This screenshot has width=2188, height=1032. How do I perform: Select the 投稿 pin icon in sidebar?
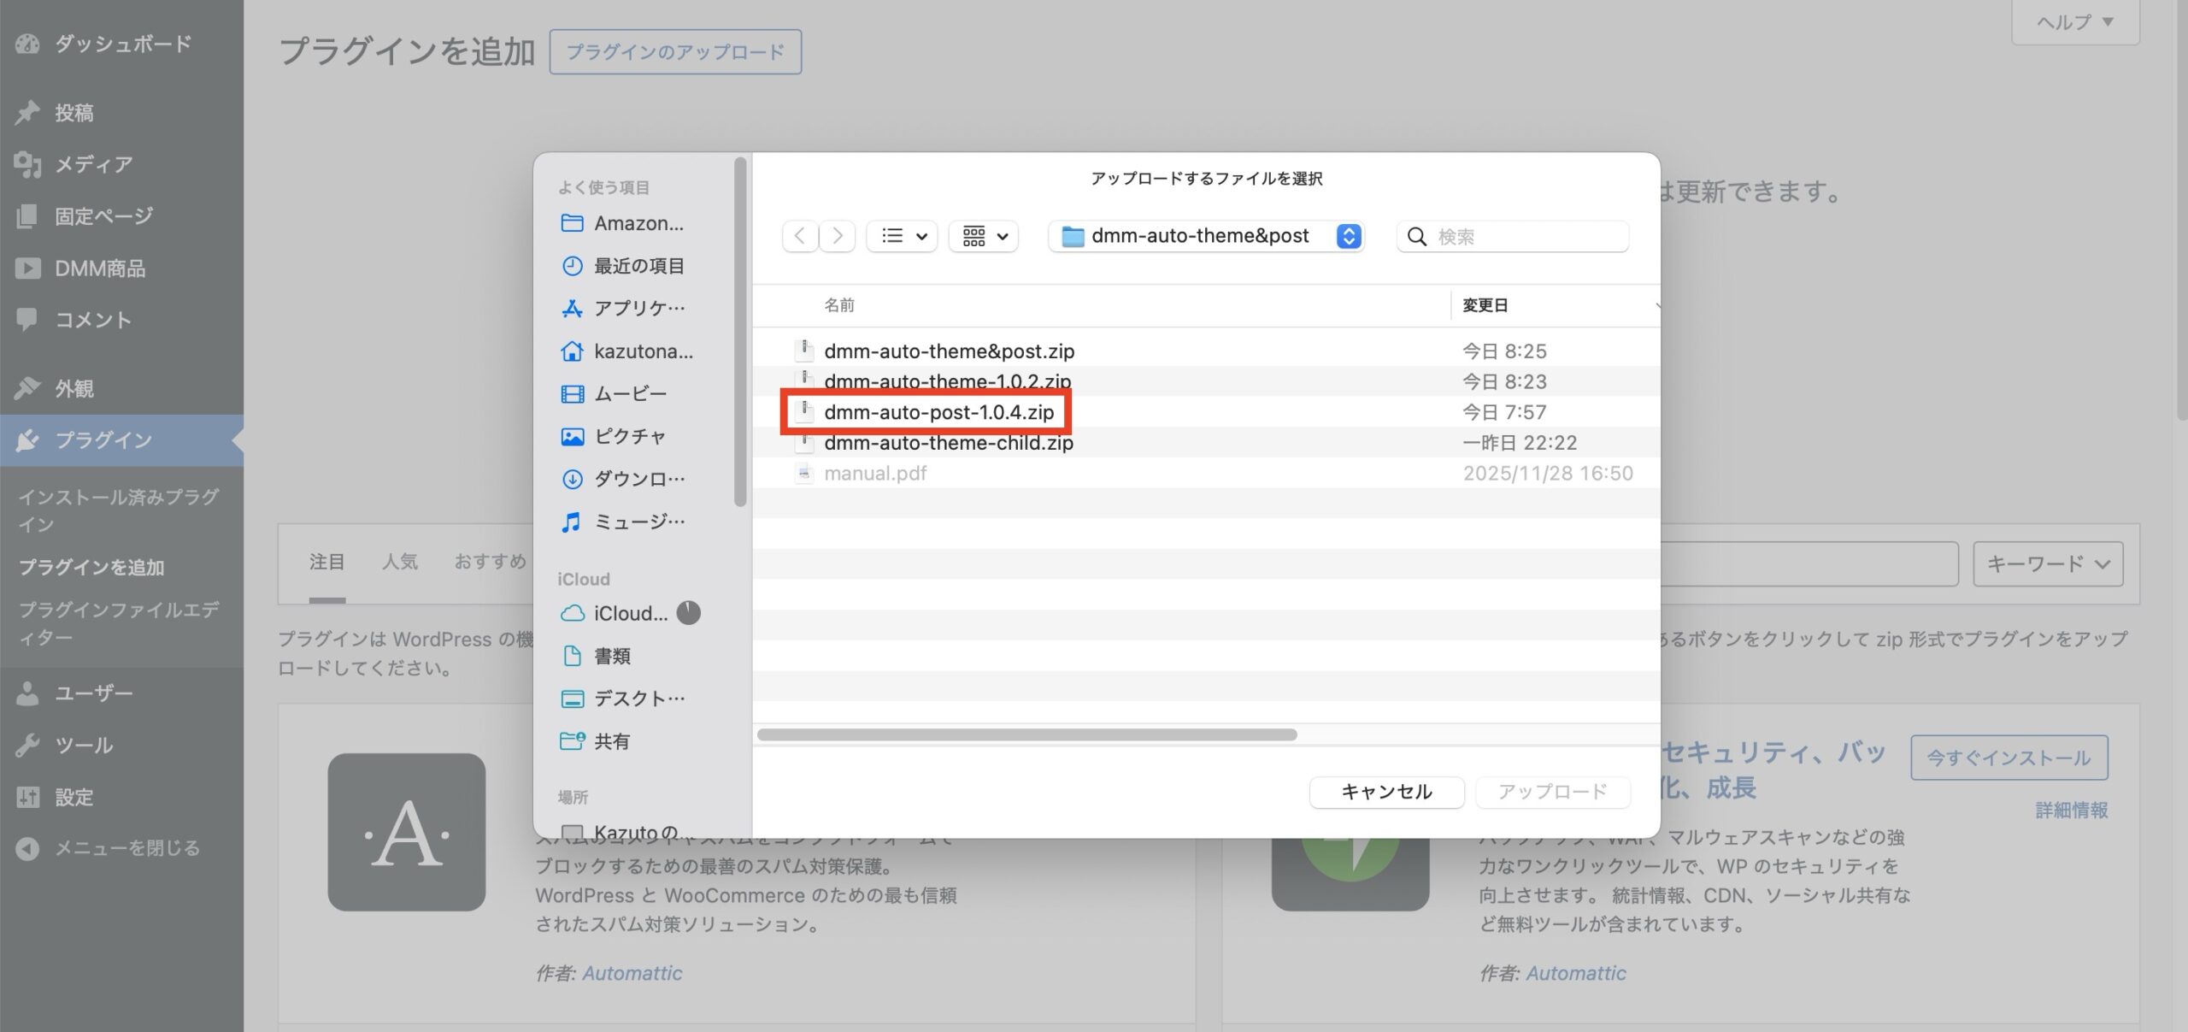[28, 111]
